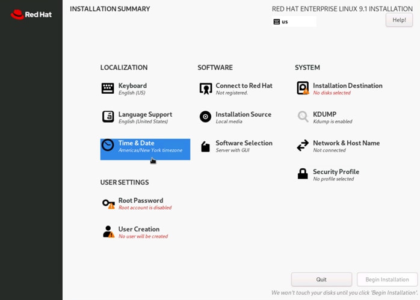The height and width of the screenshot is (300, 420).
Task: Click 'Americas/New York timezone' text
Action: [150, 150]
